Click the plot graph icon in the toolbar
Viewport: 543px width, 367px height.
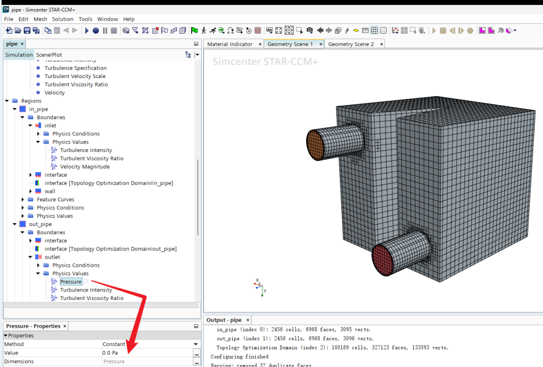395,31
